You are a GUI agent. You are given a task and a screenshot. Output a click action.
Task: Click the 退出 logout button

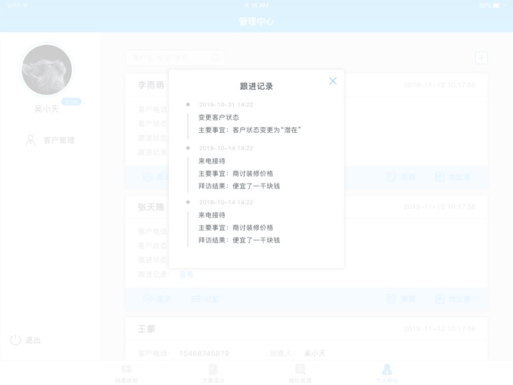coord(25,340)
